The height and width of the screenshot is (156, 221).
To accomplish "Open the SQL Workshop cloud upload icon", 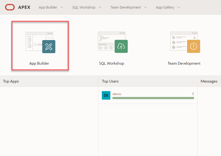I will click(121, 46).
